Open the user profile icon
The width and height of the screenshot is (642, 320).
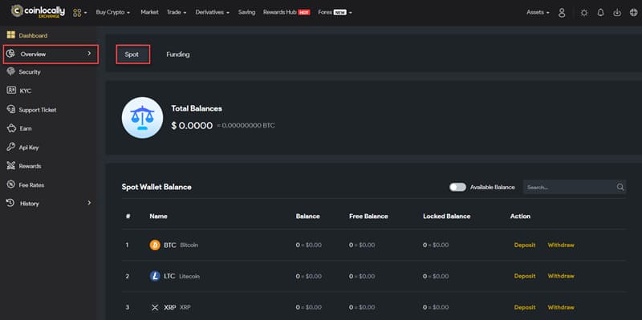(562, 13)
